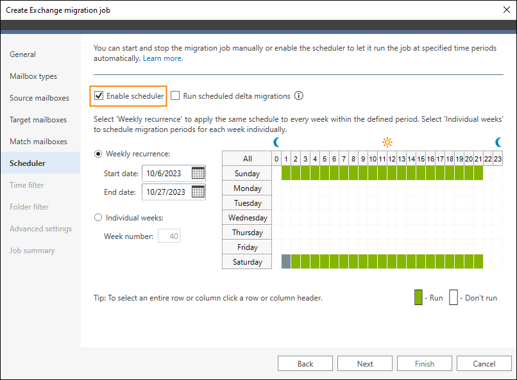Select the whole Wednesday row header
The image size is (517, 380).
click(x=247, y=218)
